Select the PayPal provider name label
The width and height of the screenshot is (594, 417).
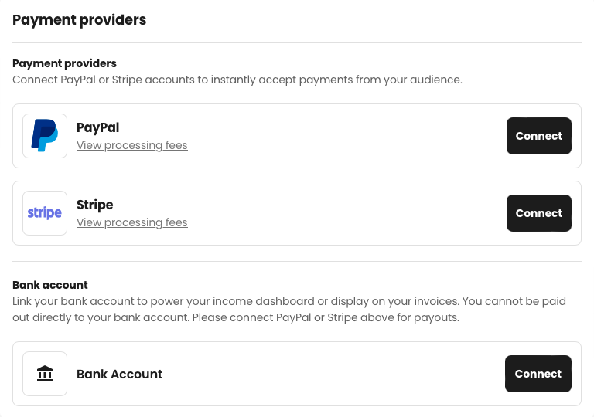click(97, 127)
